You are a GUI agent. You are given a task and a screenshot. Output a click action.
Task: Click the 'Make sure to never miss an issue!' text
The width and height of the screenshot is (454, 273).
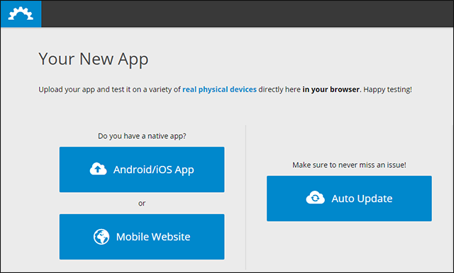(349, 165)
